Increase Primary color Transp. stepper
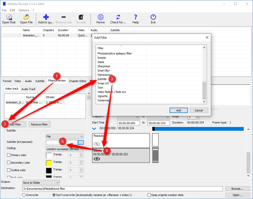The width and height of the screenshot is (253, 199). click(81, 154)
